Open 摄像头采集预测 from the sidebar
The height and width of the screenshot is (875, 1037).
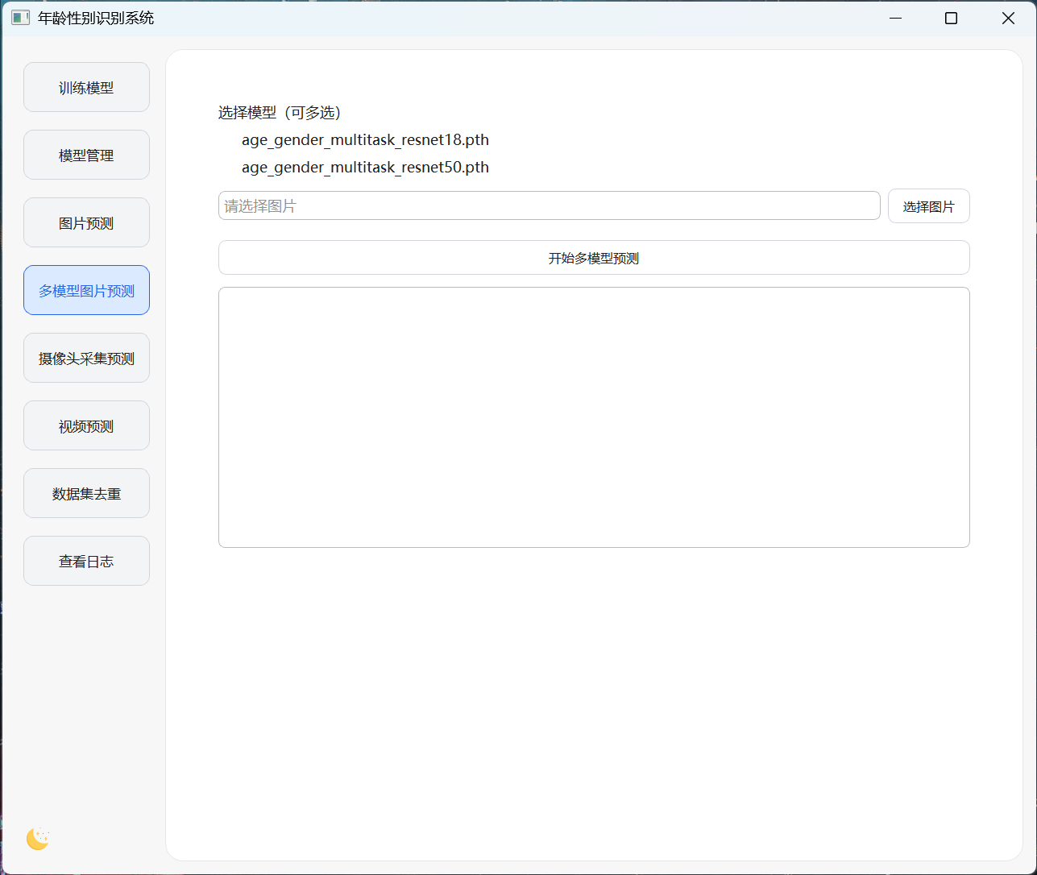tap(86, 359)
